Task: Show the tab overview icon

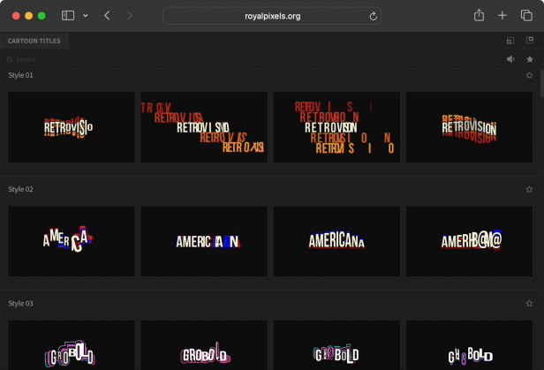Action: [x=526, y=16]
